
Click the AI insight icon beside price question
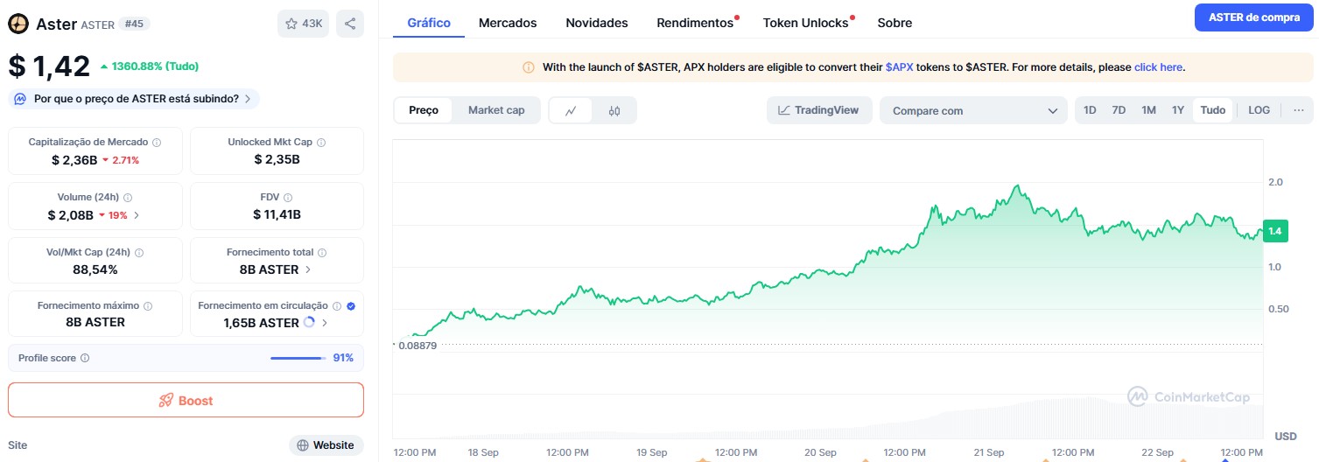tap(20, 99)
